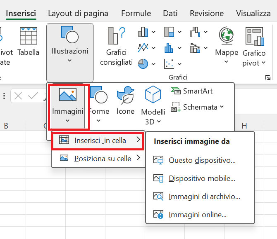Screen dimensions: 277x239
Task: Open the Modelli 3D cube icon
Action: [153, 94]
